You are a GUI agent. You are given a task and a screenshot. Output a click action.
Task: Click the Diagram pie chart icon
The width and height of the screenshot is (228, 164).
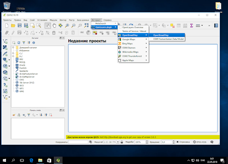tap(88, 33)
